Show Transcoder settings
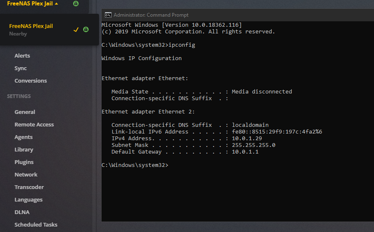 (x=29, y=187)
